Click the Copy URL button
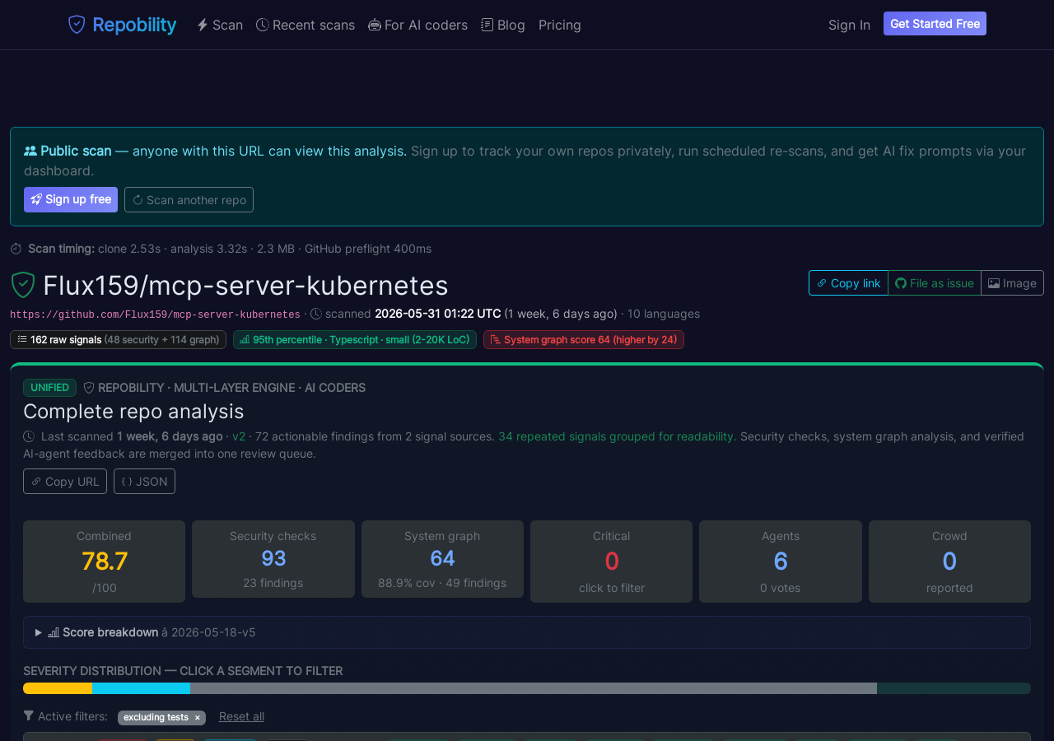 [65, 481]
